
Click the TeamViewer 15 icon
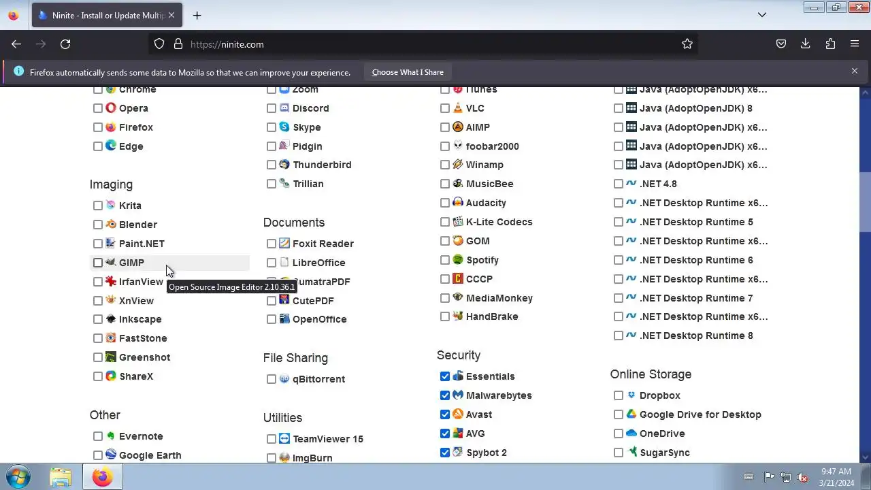(x=284, y=438)
